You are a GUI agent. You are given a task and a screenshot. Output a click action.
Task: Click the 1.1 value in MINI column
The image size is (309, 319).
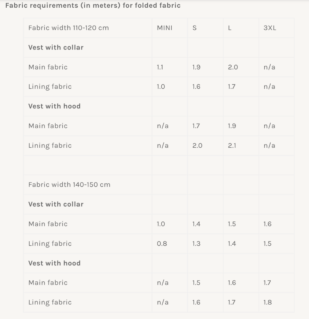[160, 67]
